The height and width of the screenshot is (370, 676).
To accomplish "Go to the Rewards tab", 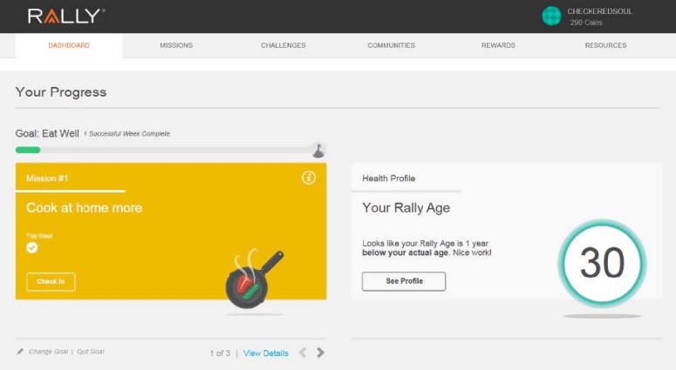I will 498,45.
